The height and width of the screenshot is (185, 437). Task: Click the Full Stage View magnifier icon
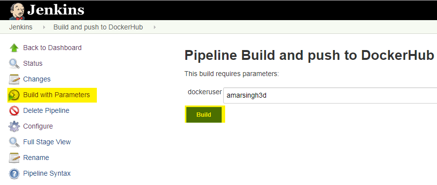(x=14, y=142)
